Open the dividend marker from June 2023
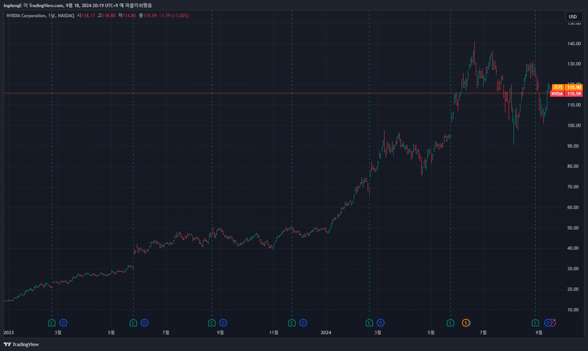 [x=144, y=323]
